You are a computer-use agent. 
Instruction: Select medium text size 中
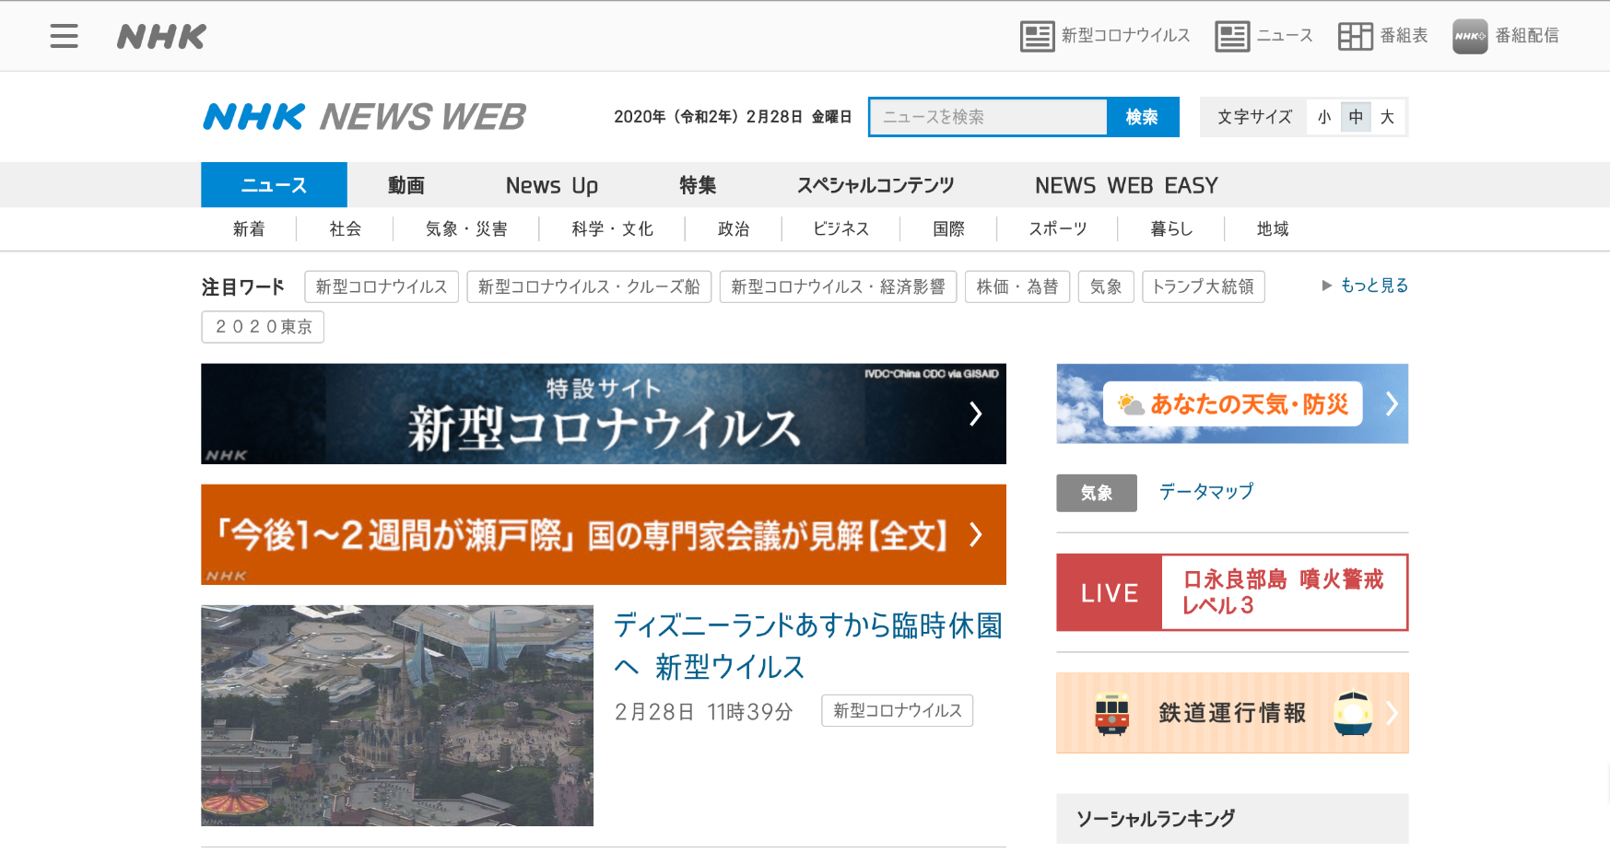coord(1356,117)
